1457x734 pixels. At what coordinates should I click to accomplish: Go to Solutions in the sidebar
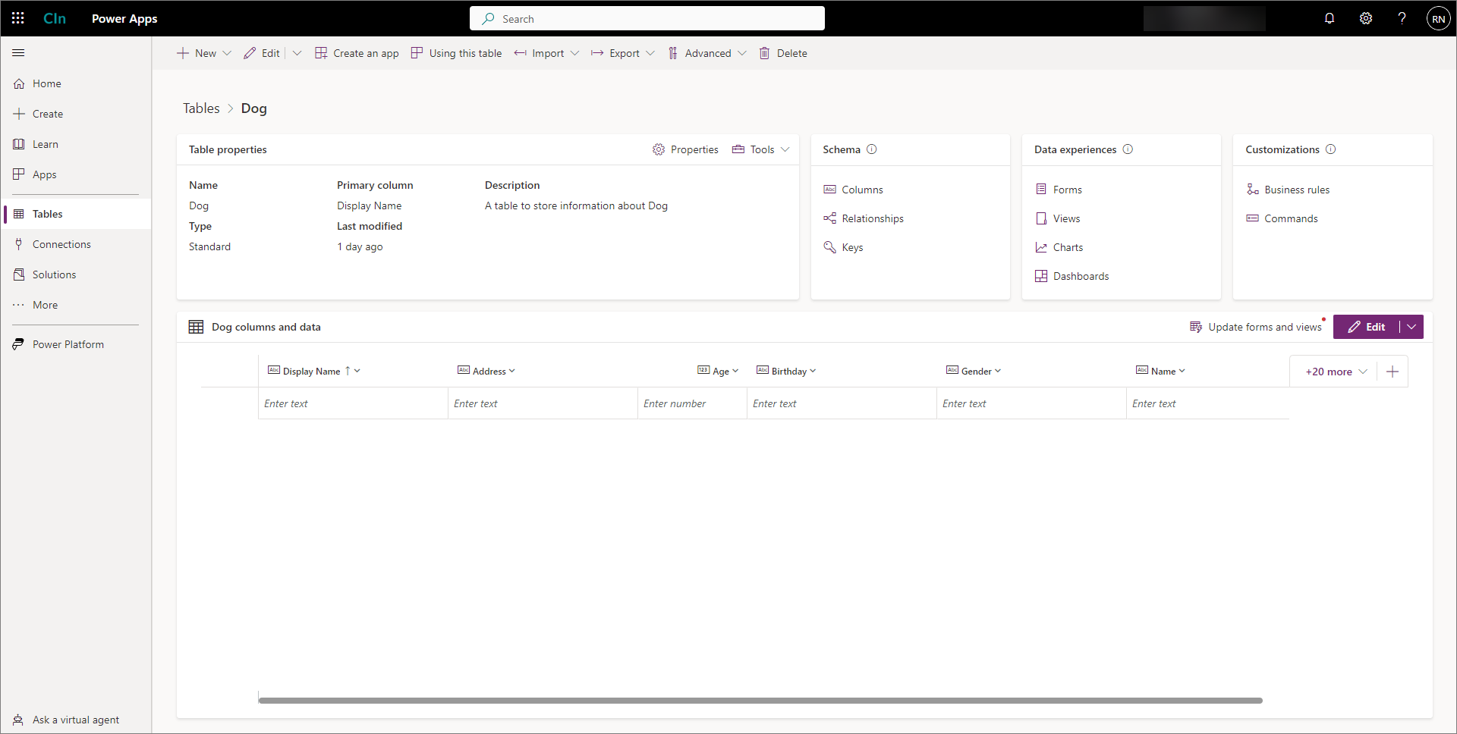pyautogui.click(x=54, y=274)
